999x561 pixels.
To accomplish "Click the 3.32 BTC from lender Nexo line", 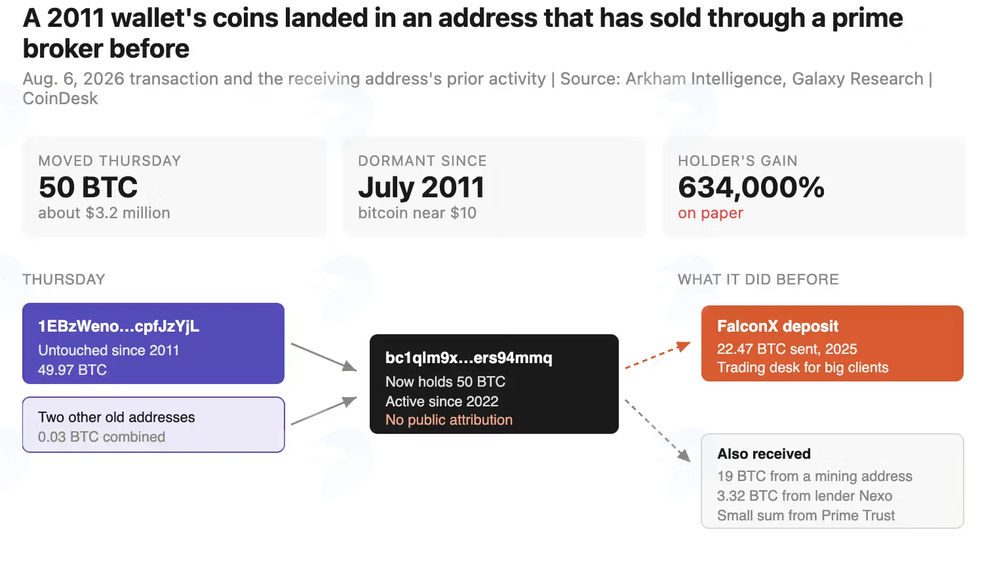I will pos(805,496).
